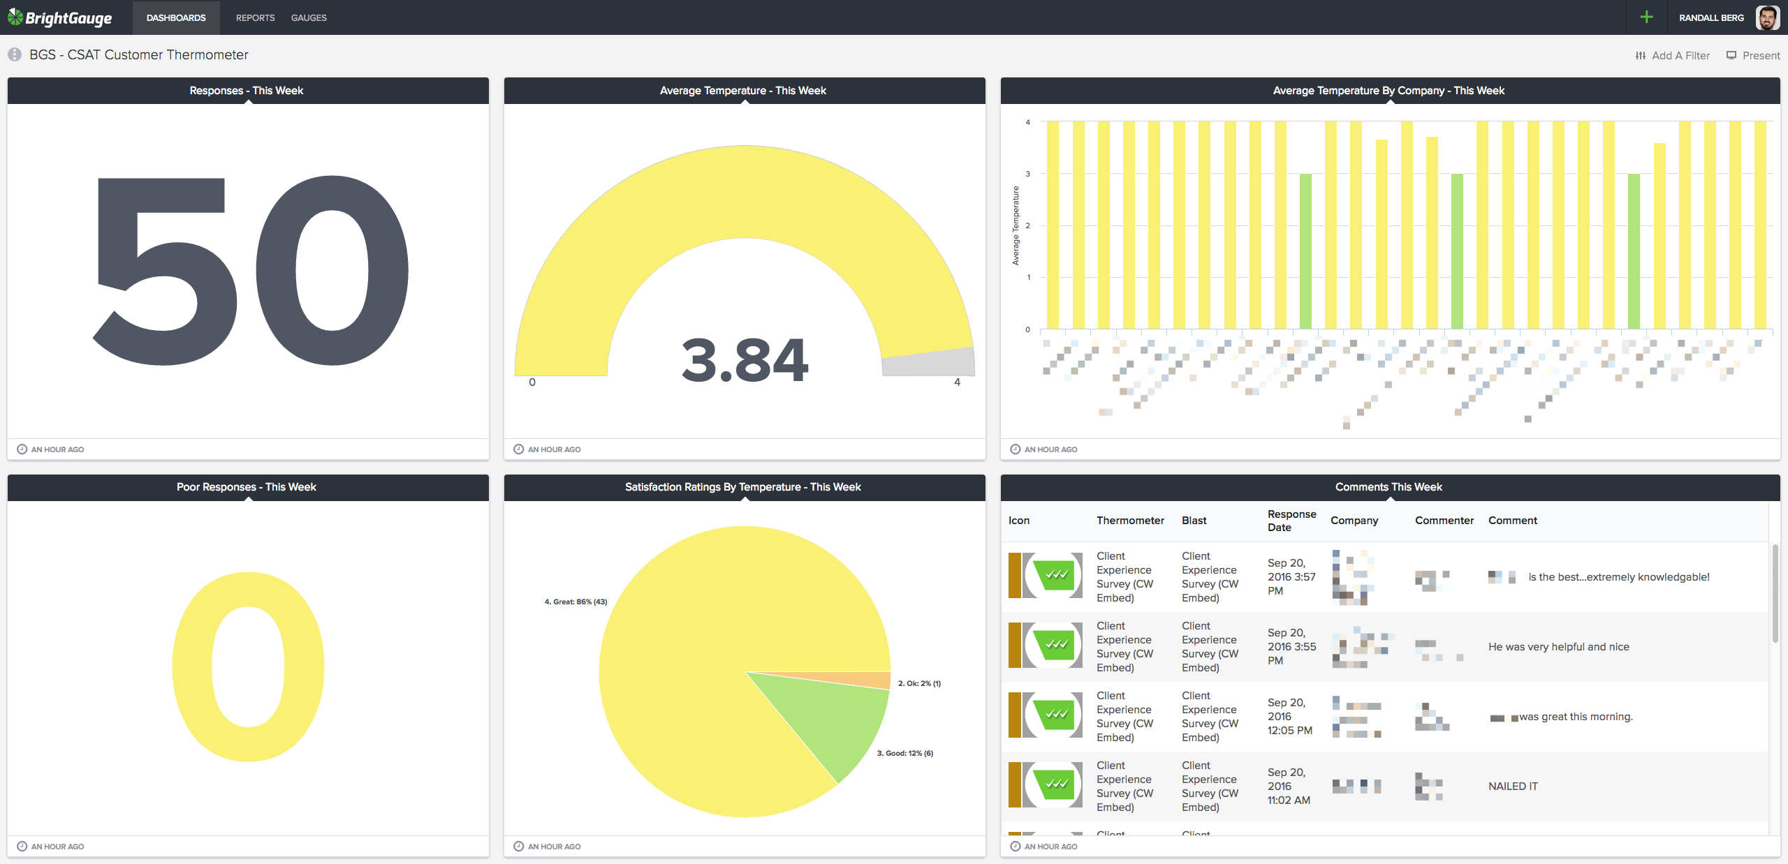Click the dashboard info icon beside BGS title
This screenshot has height=864, width=1788.
tap(15, 54)
